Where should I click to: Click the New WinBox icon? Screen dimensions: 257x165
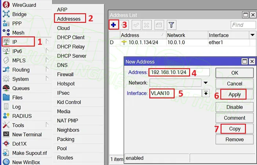(6, 162)
